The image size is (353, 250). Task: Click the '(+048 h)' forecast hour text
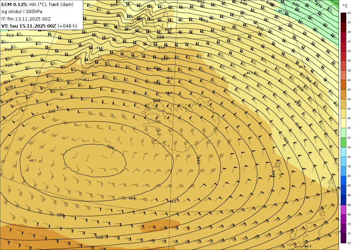tap(67, 26)
